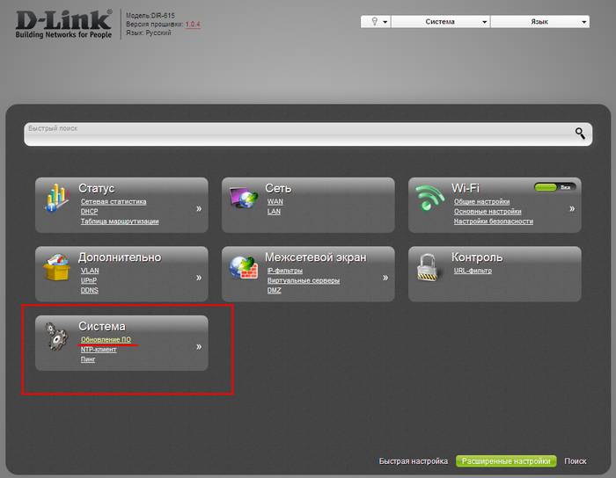Open the Настройки безопасности Wi-Fi link
This screenshot has height=478, width=616.
point(493,221)
